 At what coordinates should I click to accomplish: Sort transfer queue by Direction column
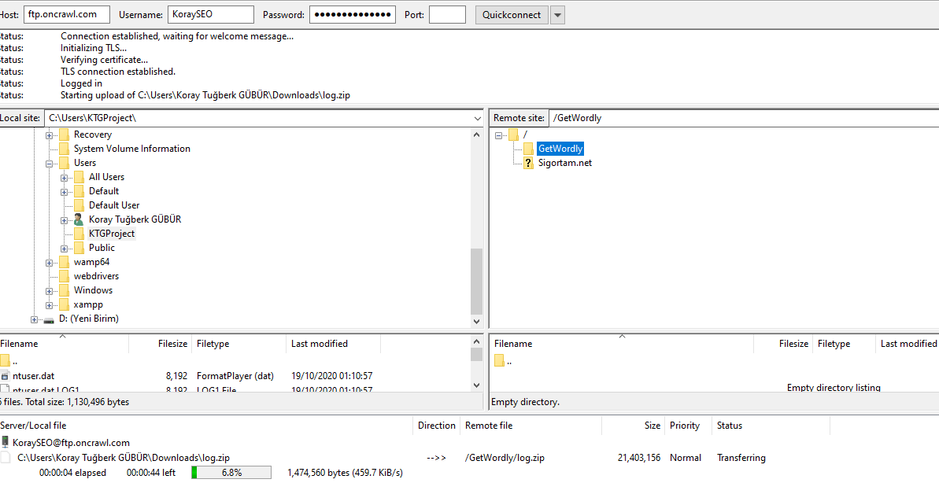pyautogui.click(x=436, y=426)
